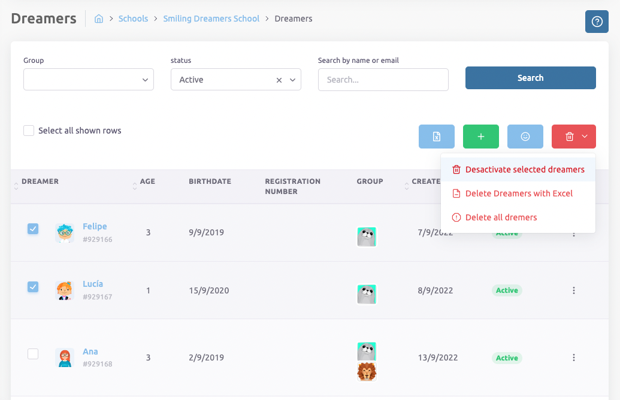
Task: Open Smiling Dreamers School breadcrumb link
Action: [x=211, y=19]
